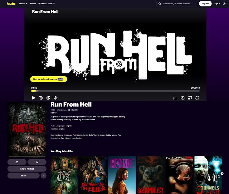This screenshot has width=229, height=194.
Task: Seek along the video progress bar
Action: (x=115, y=91)
